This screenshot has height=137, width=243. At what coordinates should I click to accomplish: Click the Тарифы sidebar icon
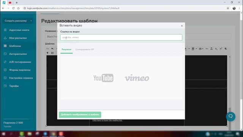click(5, 86)
